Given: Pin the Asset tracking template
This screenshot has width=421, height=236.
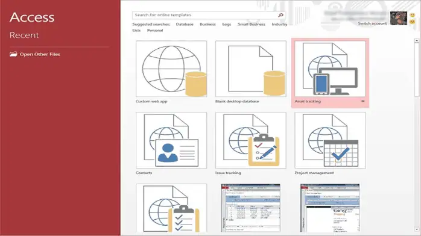Looking at the screenshot, I should (362, 101).
